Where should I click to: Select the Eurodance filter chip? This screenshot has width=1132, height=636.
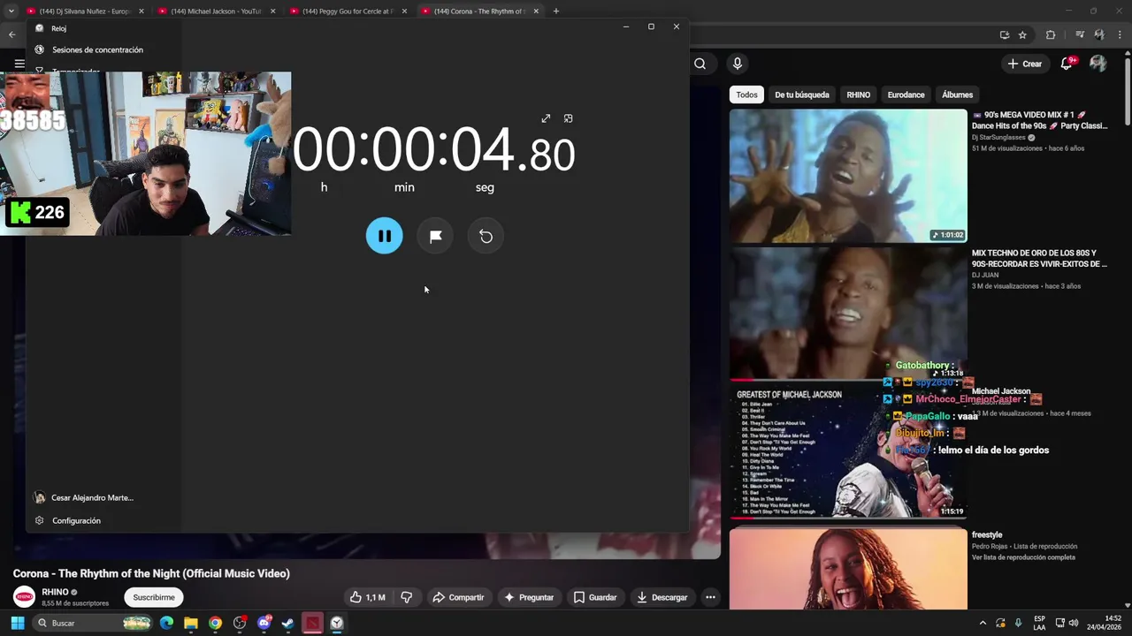[x=906, y=95]
